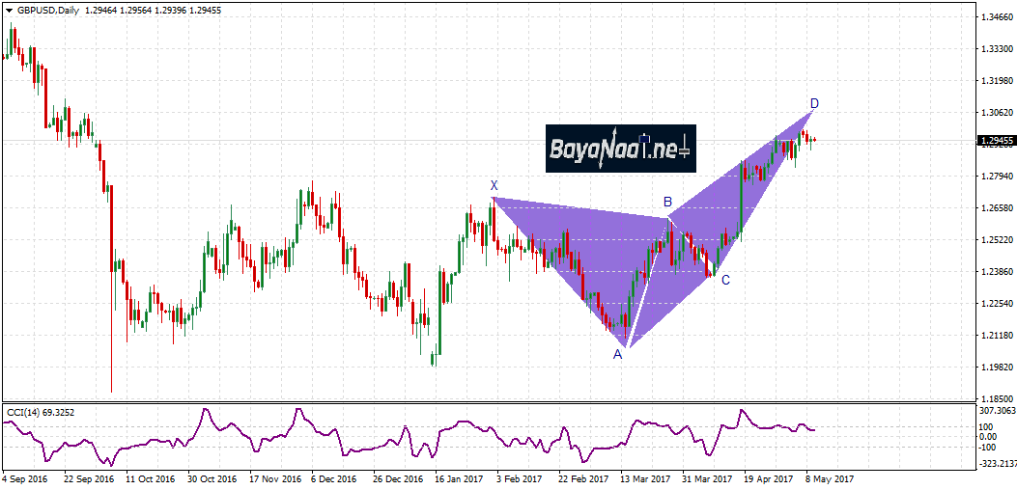This screenshot has height=490, width=1017.
Task: Click the purple CCI line's latest value
Action: point(814,430)
